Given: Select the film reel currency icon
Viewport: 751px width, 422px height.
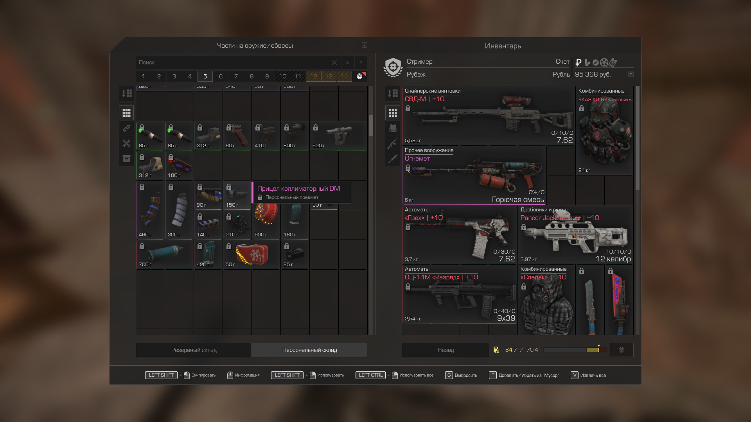Looking at the screenshot, I should (x=604, y=63).
